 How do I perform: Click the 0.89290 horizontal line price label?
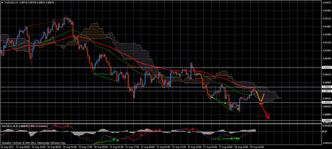click(326, 103)
